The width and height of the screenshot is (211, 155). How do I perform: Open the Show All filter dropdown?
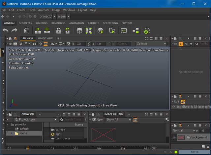(118, 120)
